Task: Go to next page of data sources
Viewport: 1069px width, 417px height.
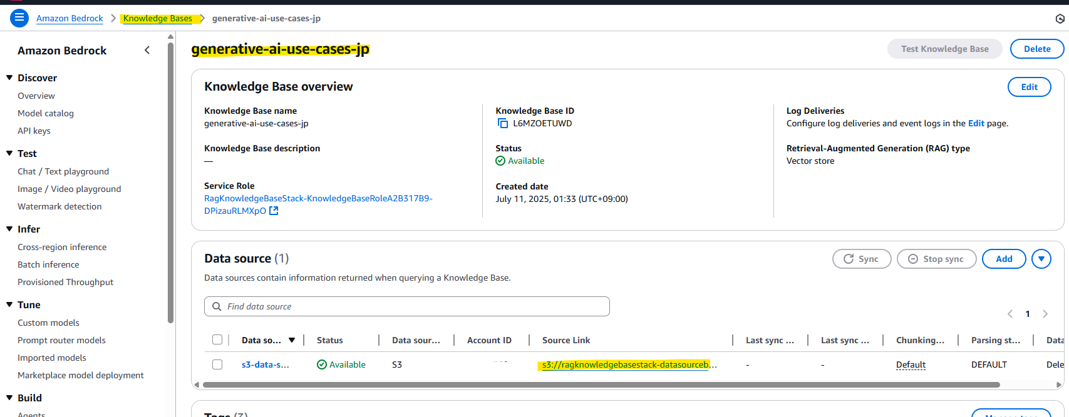Action: pos(1045,314)
